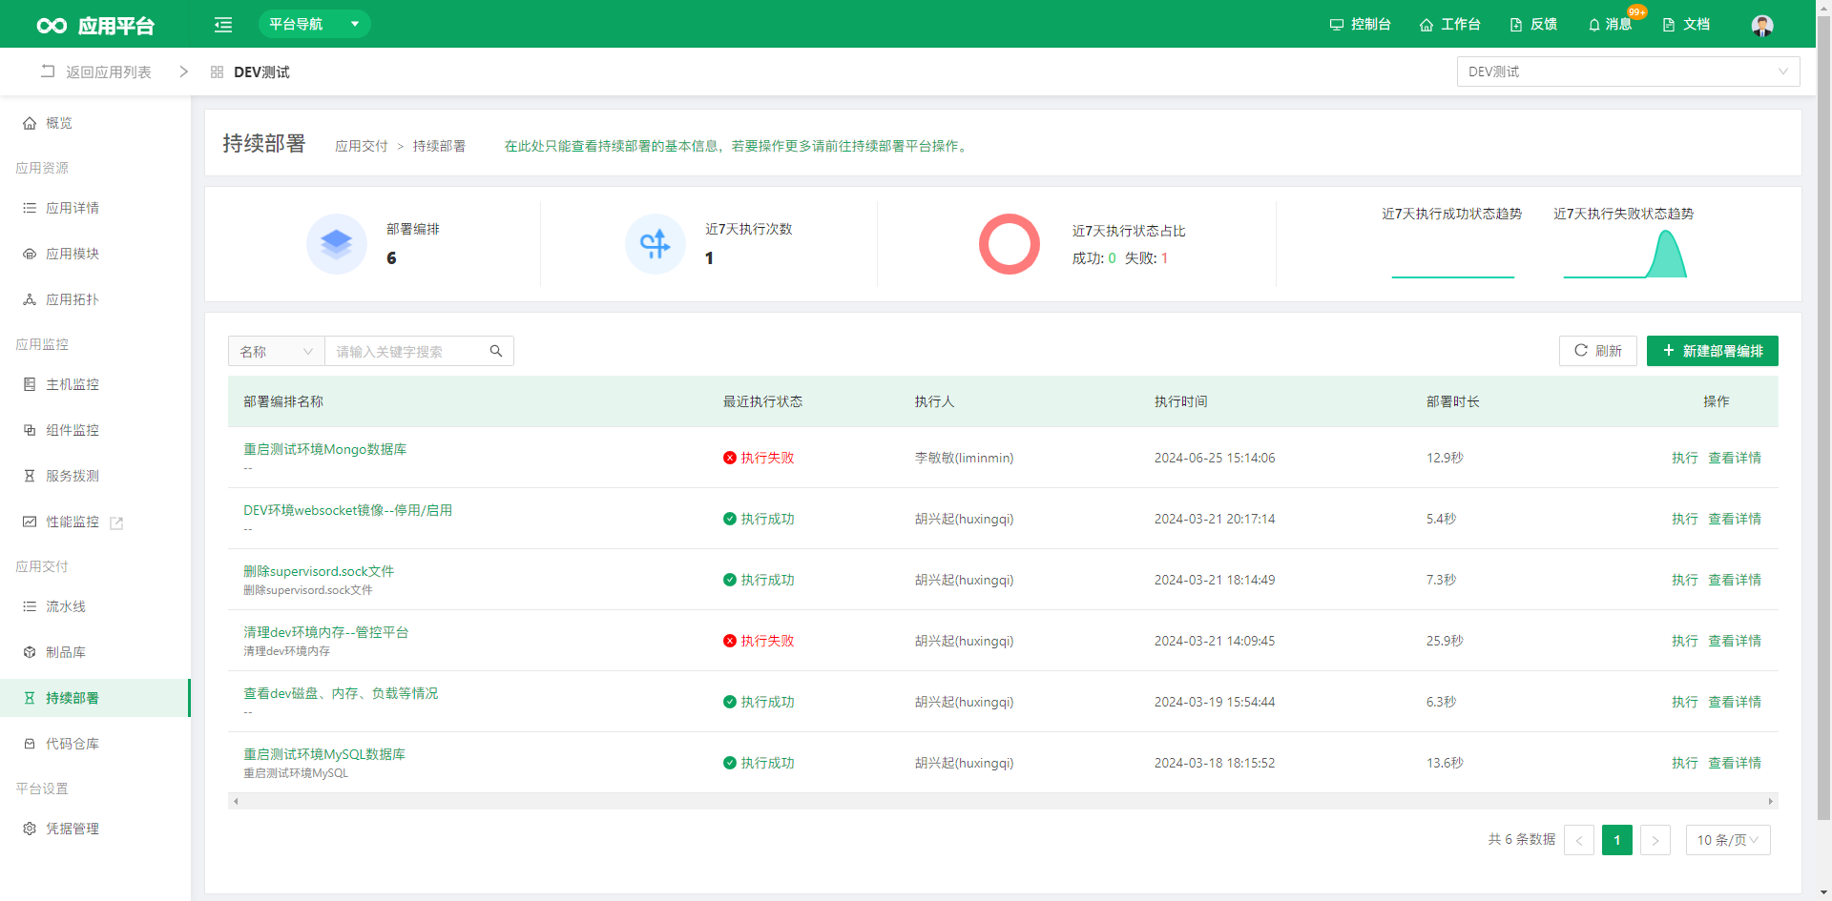Screen dimensions: 1832x901
Task: Click 执行 for DEV环境websocket镜像
Action: 1684,519
